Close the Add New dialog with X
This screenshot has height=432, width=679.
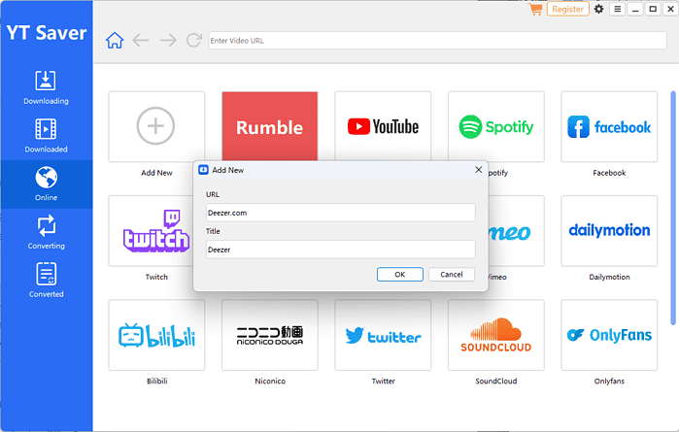point(478,169)
